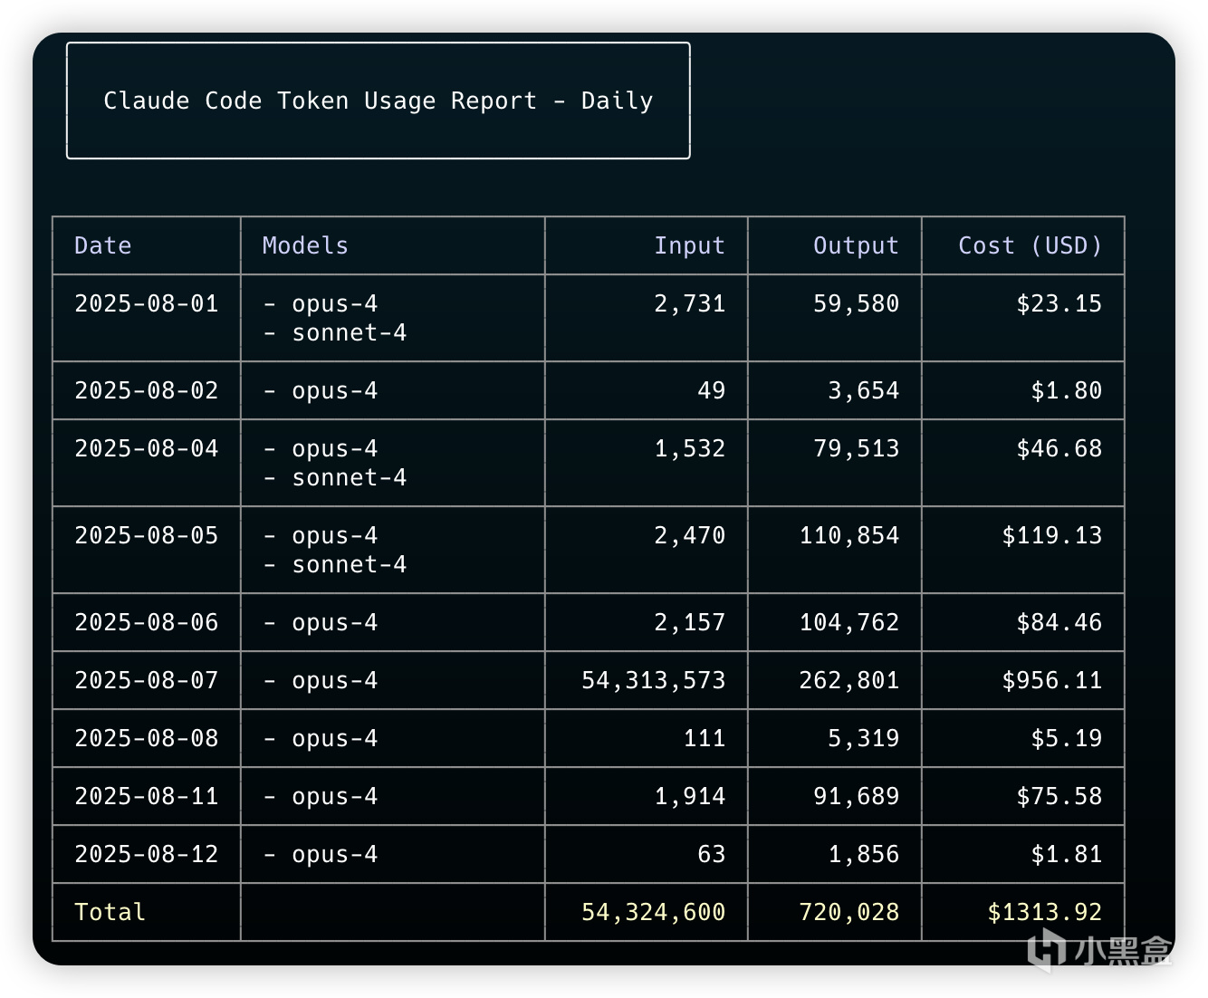The width and height of the screenshot is (1208, 998).
Task: Select the 'Models' column header
Action: [x=305, y=245]
